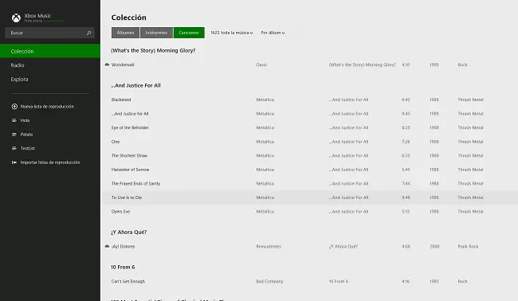Click the search magnifier icon
Image resolution: width=518 pixels, height=301 pixels.
coord(88,33)
